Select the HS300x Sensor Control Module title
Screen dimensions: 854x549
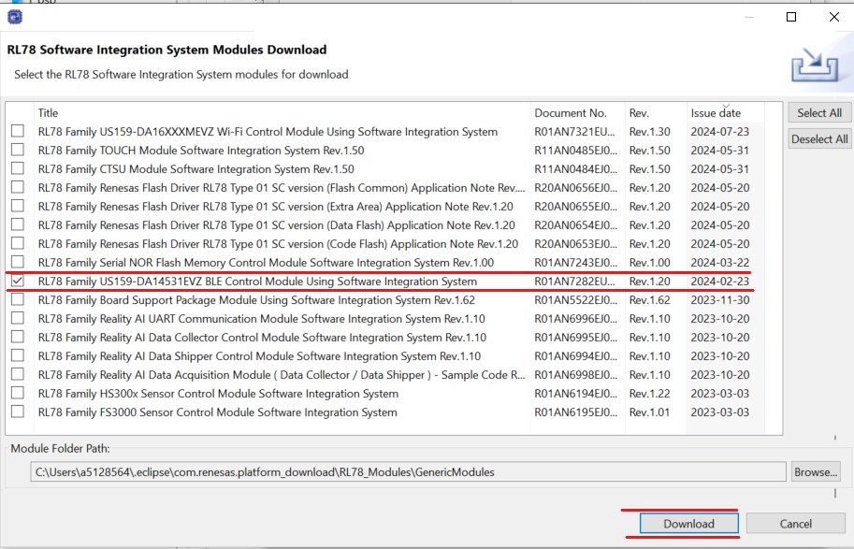tap(218, 394)
